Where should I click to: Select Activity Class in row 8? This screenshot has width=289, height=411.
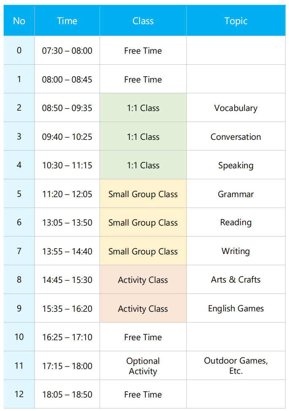click(x=143, y=280)
